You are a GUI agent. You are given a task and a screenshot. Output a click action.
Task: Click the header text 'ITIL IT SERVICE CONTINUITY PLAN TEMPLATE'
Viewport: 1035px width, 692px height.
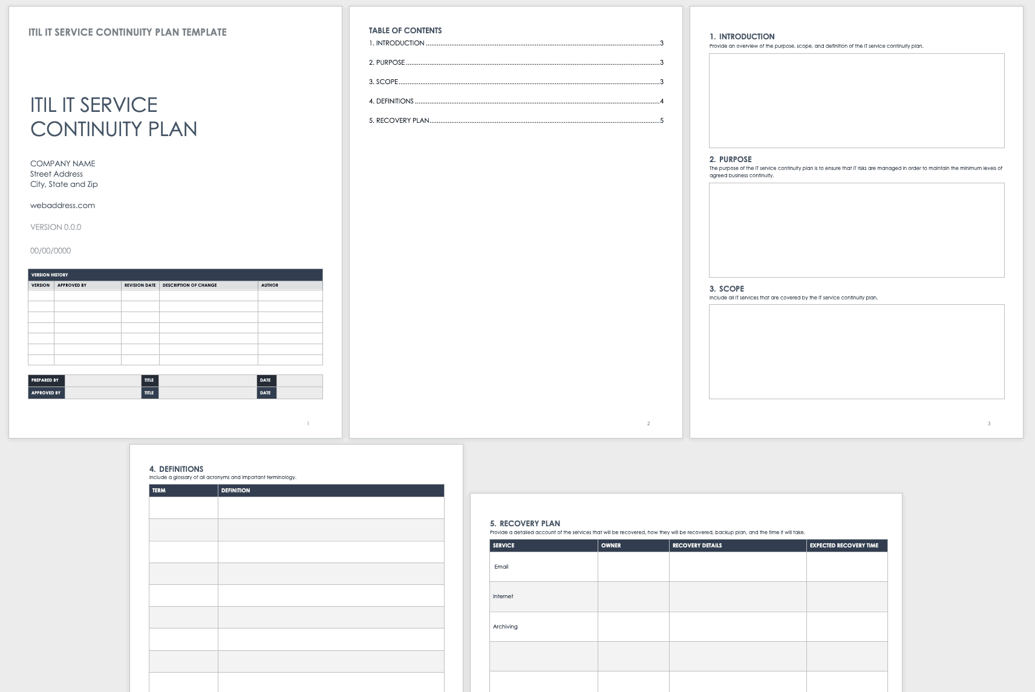pyautogui.click(x=128, y=32)
